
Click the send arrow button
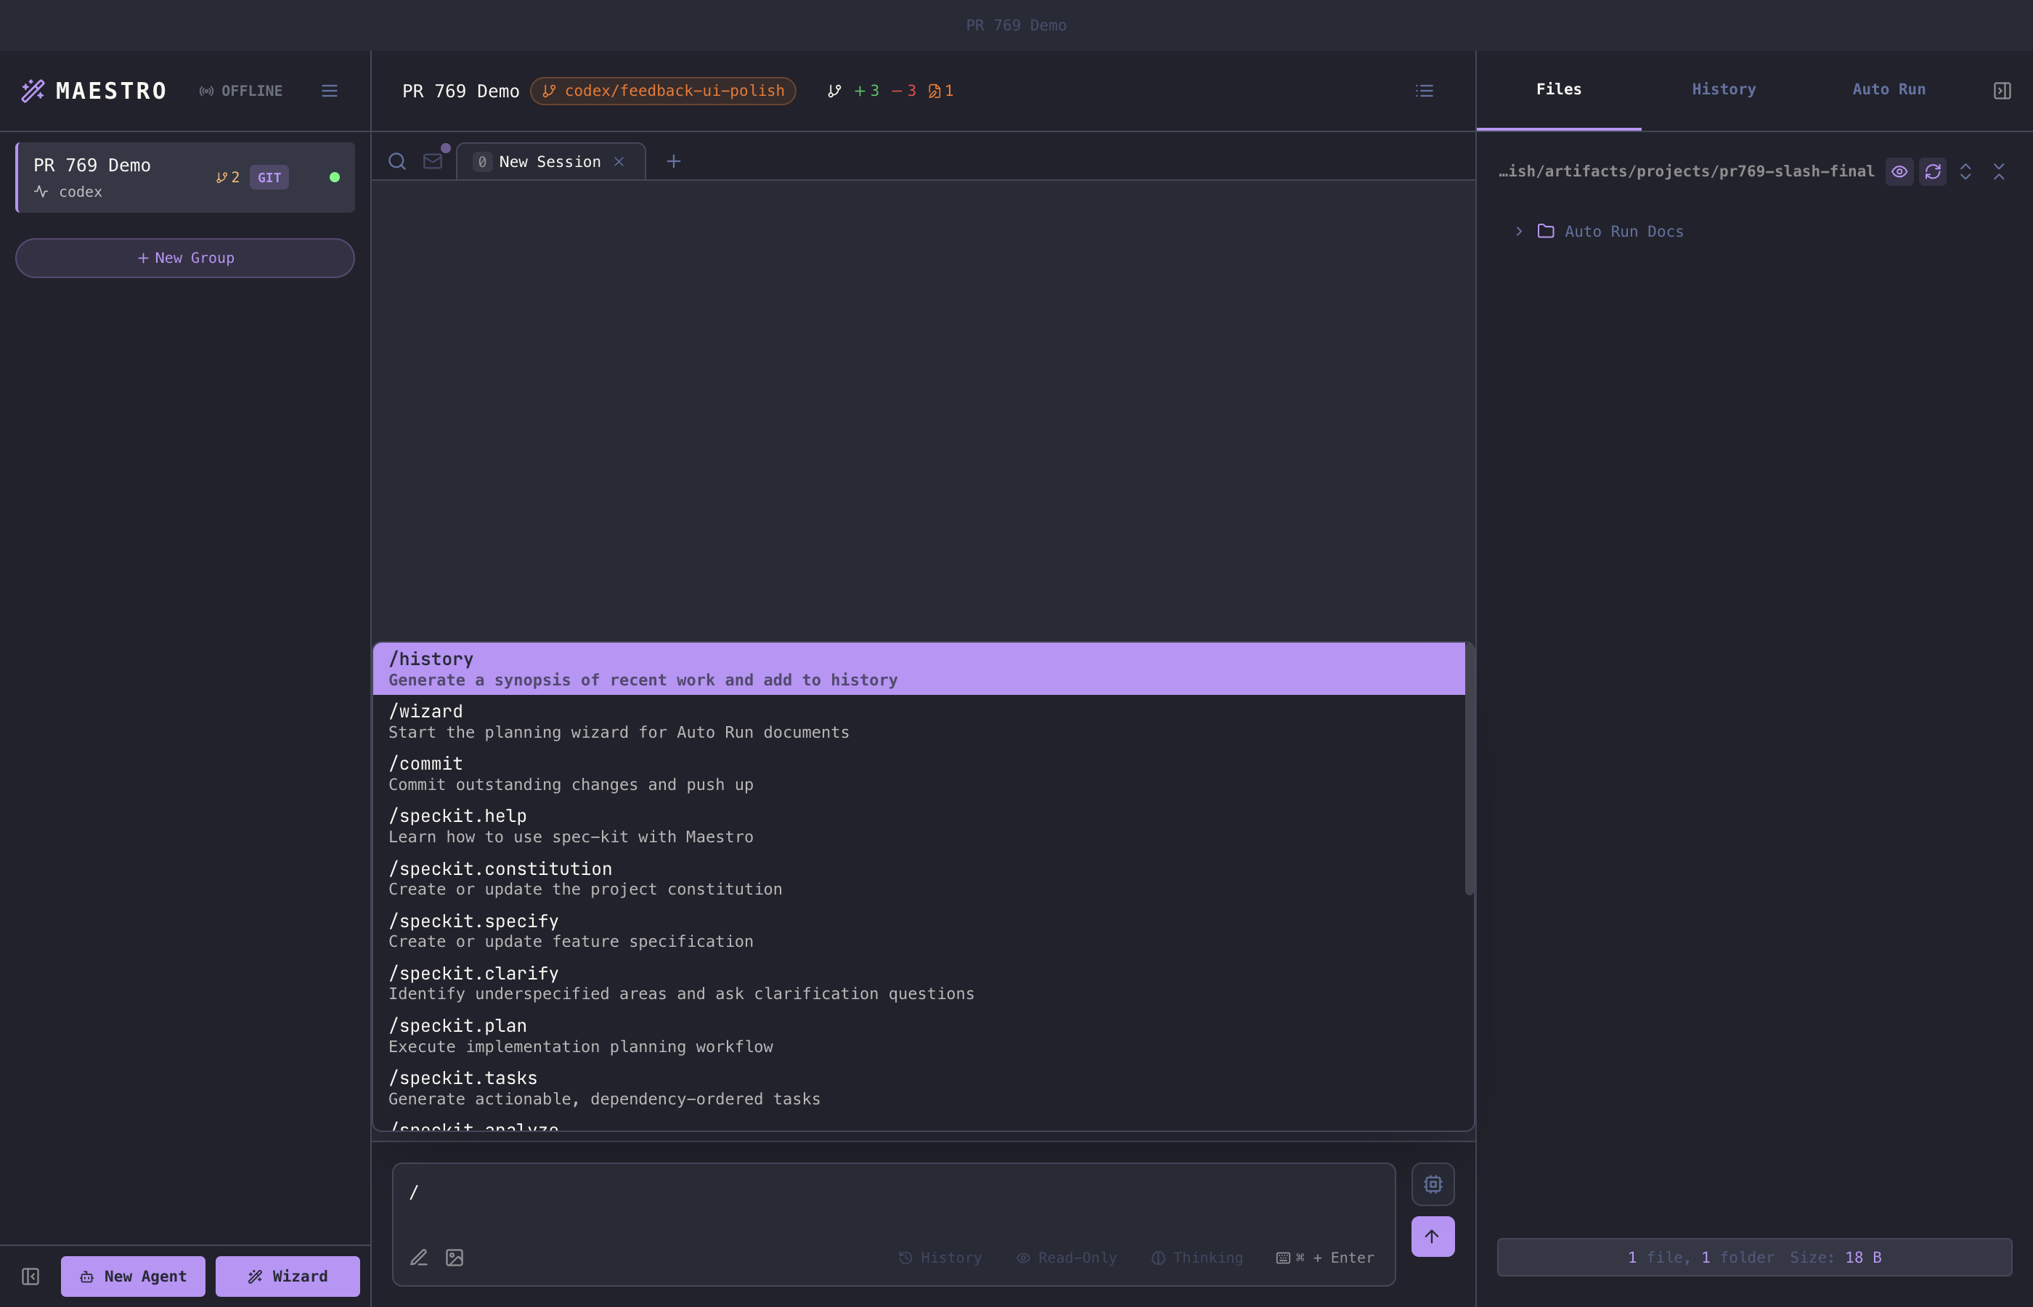point(1433,1237)
